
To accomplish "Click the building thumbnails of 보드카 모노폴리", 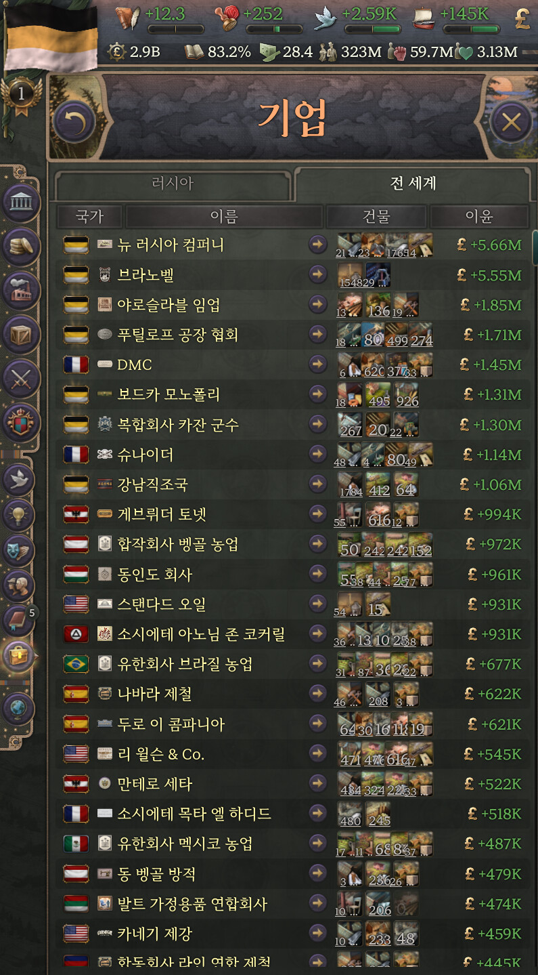I will tap(378, 395).
